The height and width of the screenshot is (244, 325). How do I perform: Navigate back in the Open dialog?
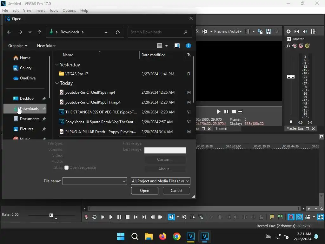point(9,32)
